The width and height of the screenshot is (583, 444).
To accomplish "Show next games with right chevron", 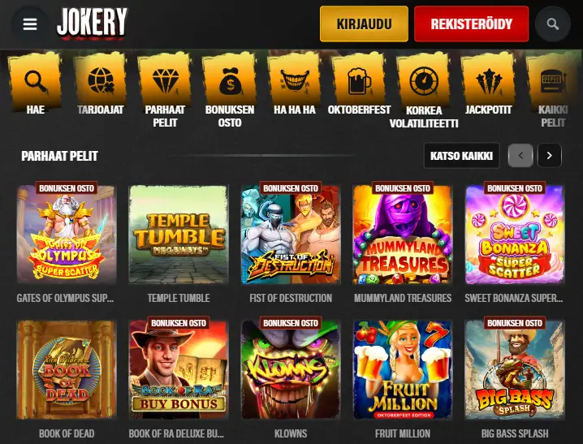I will (550, 156).
